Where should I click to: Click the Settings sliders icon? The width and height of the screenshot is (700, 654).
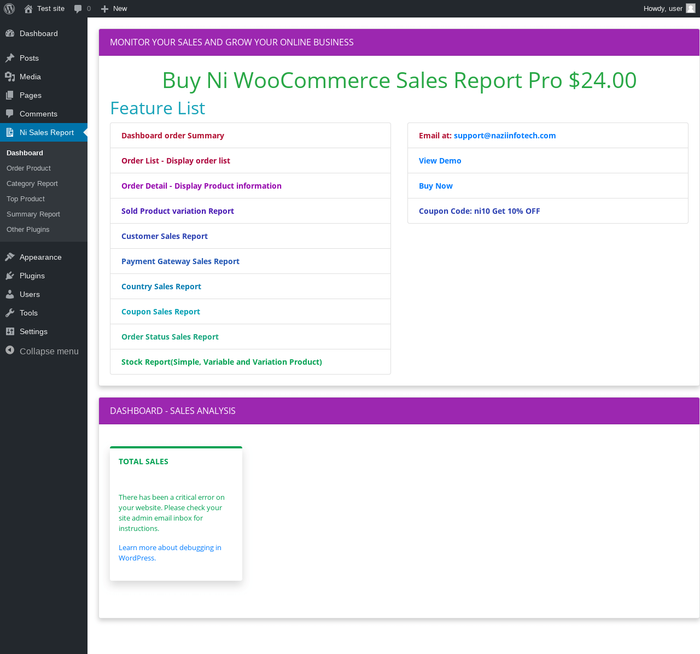click(x=10, y=331)
